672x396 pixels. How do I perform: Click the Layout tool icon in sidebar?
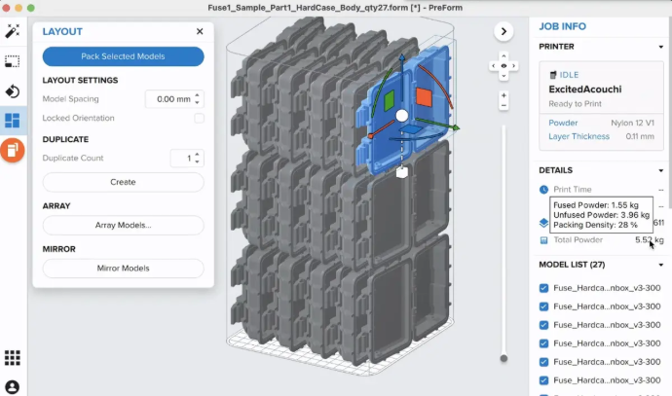[x=13, y=121]
